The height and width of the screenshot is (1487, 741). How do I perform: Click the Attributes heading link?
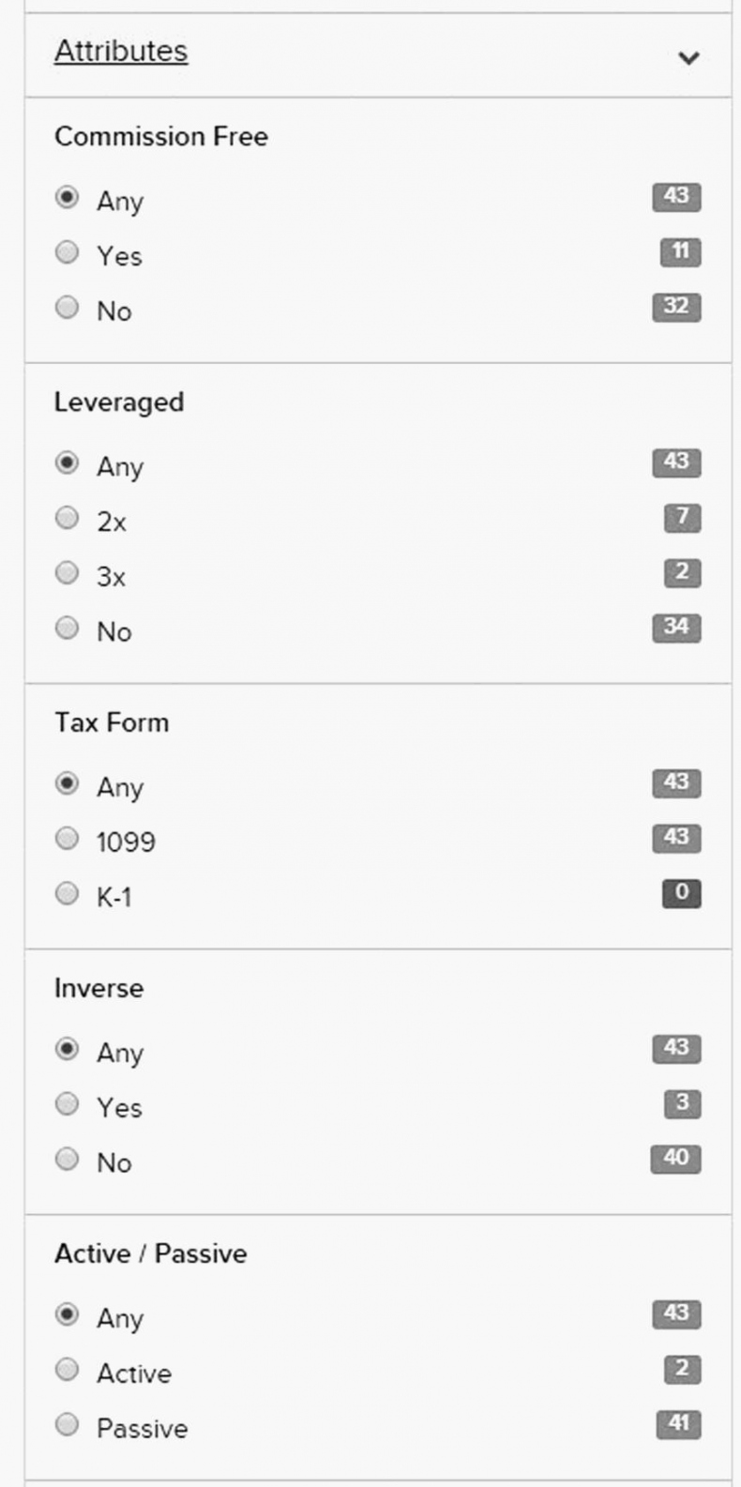[121, 51]
